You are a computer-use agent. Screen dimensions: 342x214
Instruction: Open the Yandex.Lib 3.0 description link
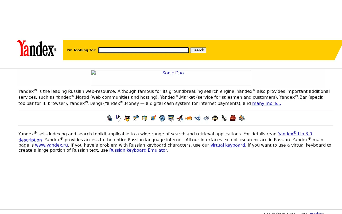295,134
